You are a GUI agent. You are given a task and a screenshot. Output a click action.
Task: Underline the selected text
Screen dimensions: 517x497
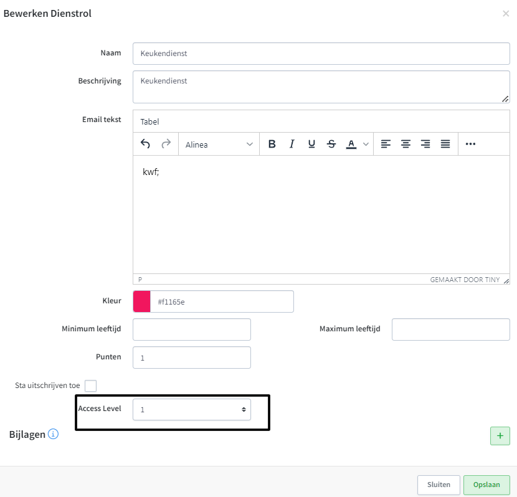[x=311, y=144]
